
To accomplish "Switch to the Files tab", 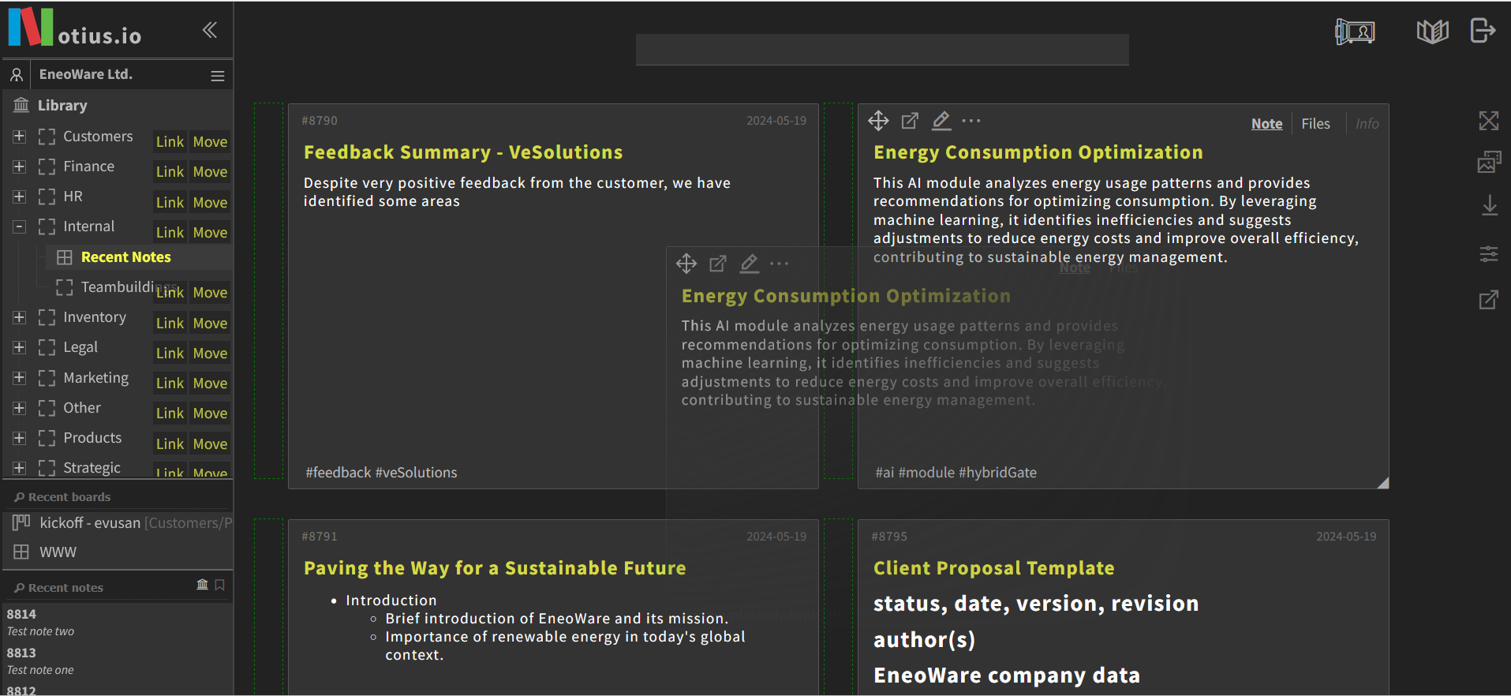I will click(x=1315, y=124).
